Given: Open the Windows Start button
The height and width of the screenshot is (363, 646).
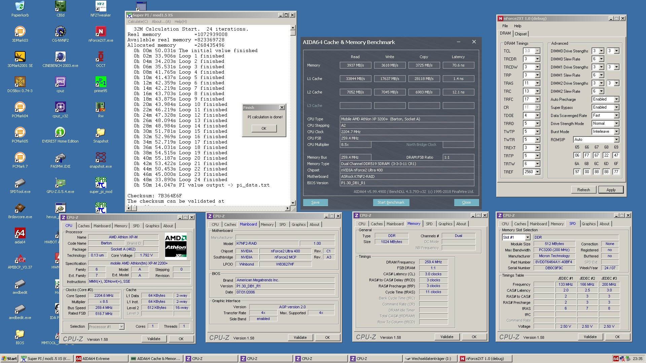Looking at the screenshot, I should pyautogui.click(x=9, y=359).
